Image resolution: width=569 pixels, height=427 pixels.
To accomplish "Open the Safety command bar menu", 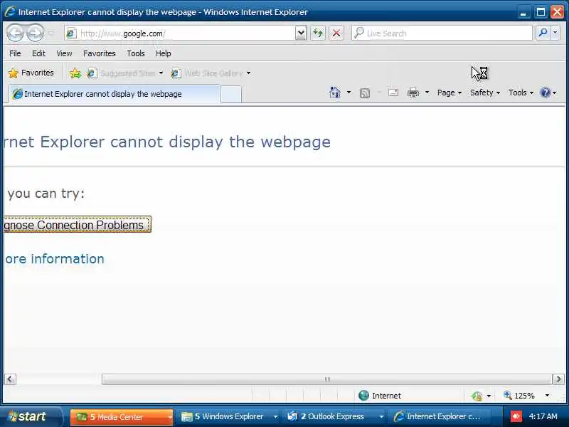I will click(485, 93).
